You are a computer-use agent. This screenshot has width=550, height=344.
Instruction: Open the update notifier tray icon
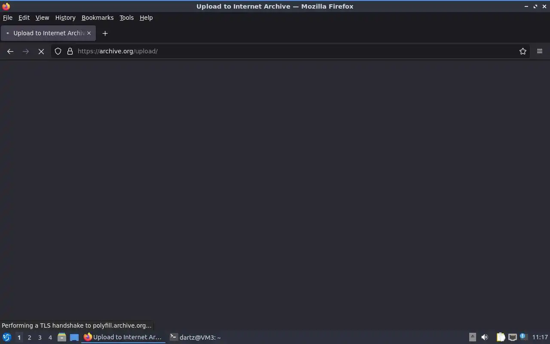click(523, 337)
